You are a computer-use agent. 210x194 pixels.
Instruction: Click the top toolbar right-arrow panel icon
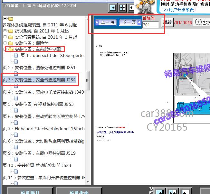(x=113, y=8)
